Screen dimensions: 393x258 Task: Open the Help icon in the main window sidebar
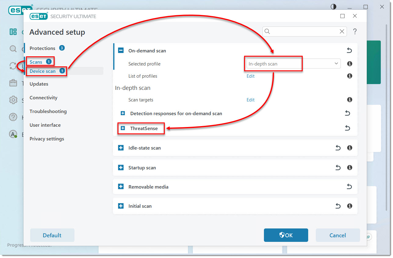click(13, 117)
